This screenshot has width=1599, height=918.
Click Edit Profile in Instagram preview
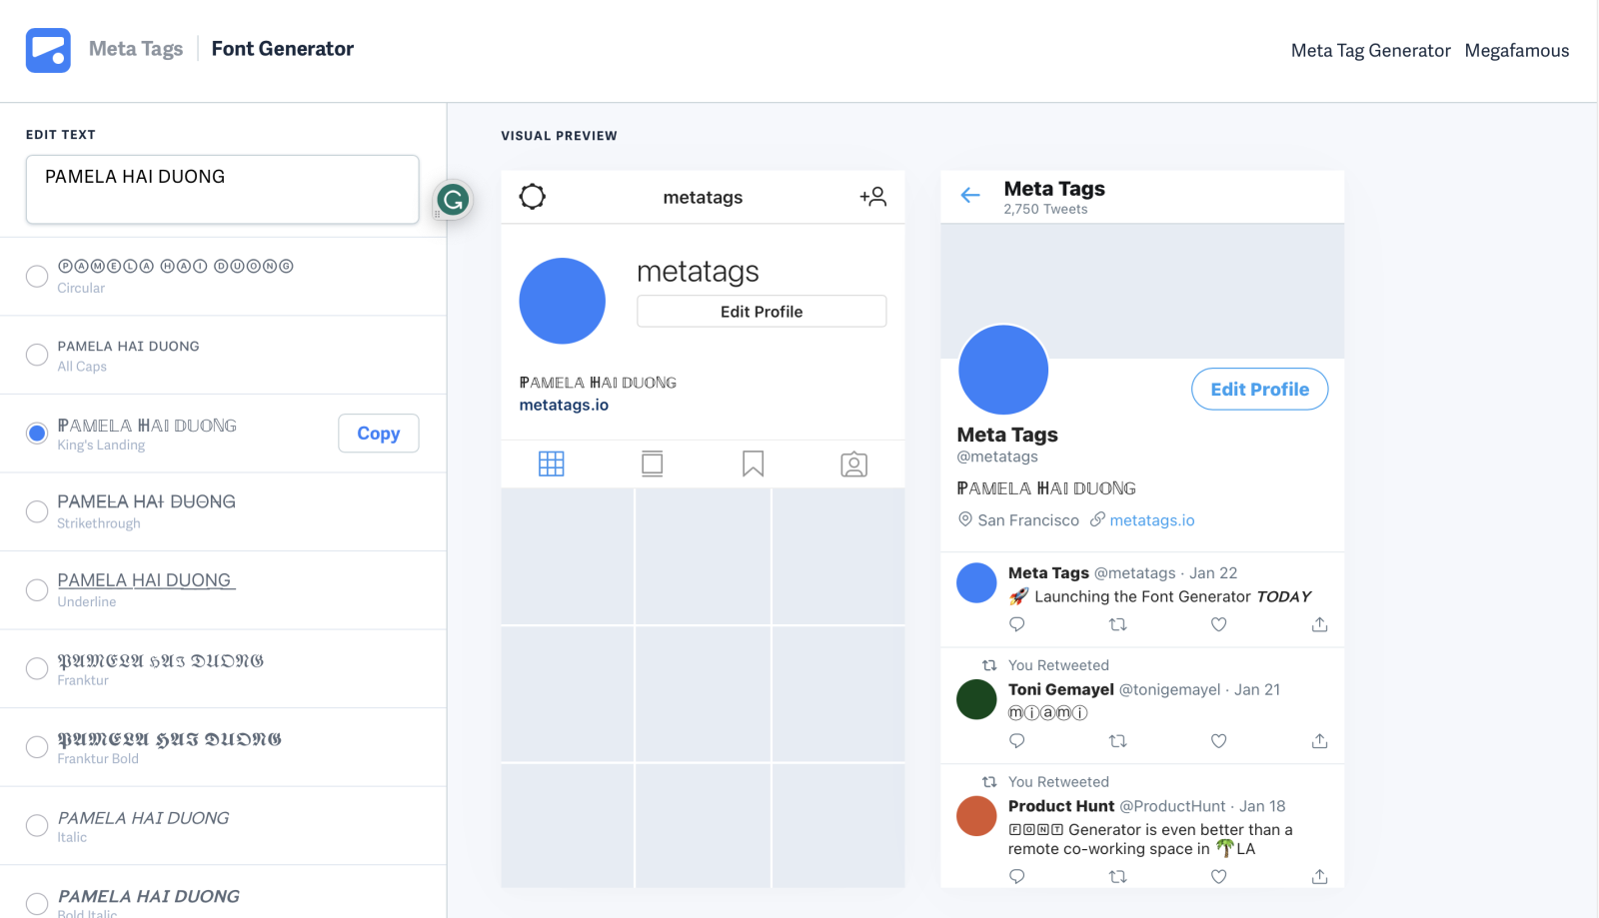(x=762, y=312)
